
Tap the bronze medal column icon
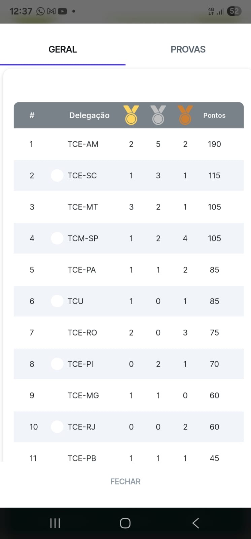[x=185, y=115]
